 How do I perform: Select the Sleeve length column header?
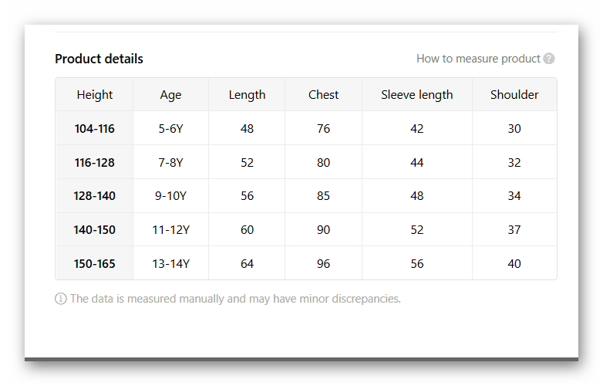point(416,95)
